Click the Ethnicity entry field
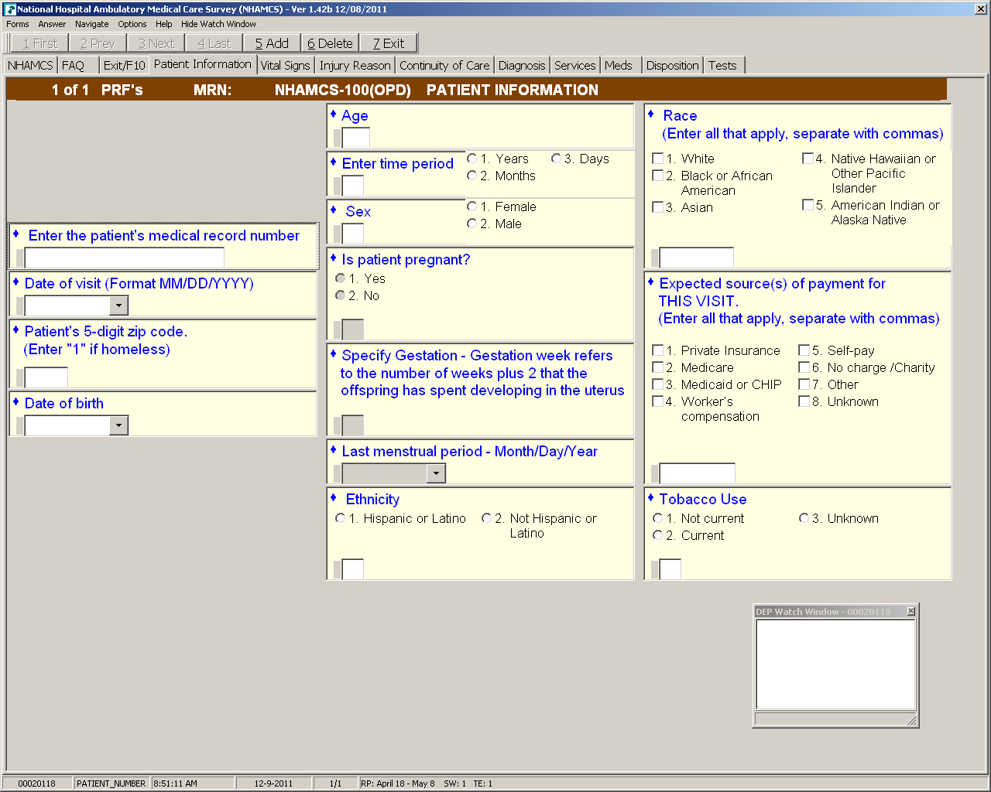Viewport: 991px width, 792px height. (x=353, y=569)
